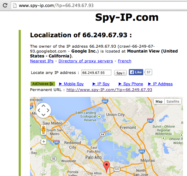This screenshot has height=176, width=187.
Task: Open the Spy Phone ad link
Action: click(x=131, y=84)
